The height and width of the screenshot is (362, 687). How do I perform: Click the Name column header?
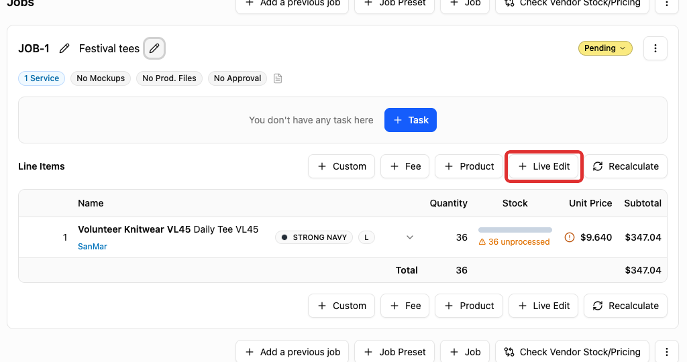pos(91,203)
